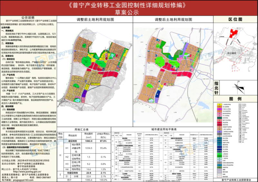The height and width of the screenshot is (182, 258).
Task: Click the 图例 legend header
Action: point(234,98)
